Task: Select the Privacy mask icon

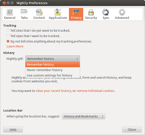Action: (76, 12)
